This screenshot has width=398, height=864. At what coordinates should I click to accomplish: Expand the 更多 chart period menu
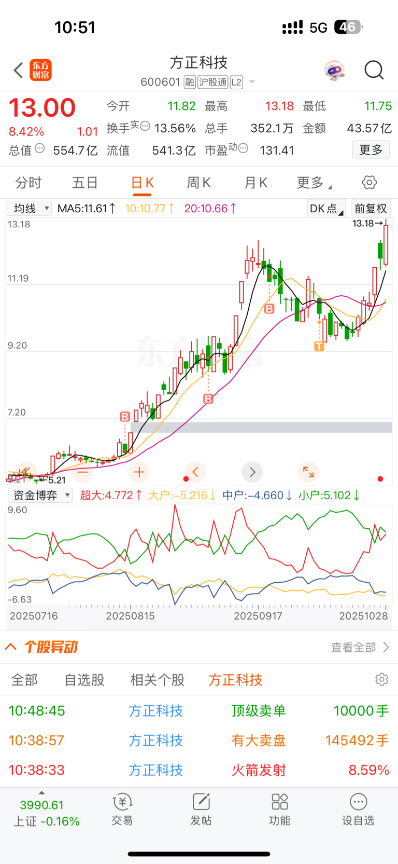314,183
